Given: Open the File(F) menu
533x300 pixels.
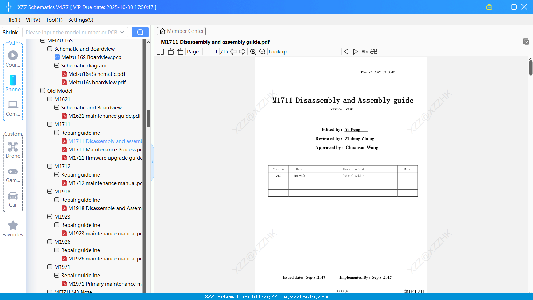Looking at the screenshot, I should pos(13,20).
